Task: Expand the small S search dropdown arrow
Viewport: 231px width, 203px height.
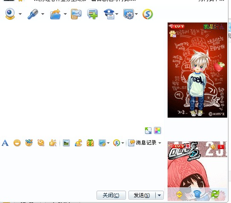Action: [x=123, y=143]
